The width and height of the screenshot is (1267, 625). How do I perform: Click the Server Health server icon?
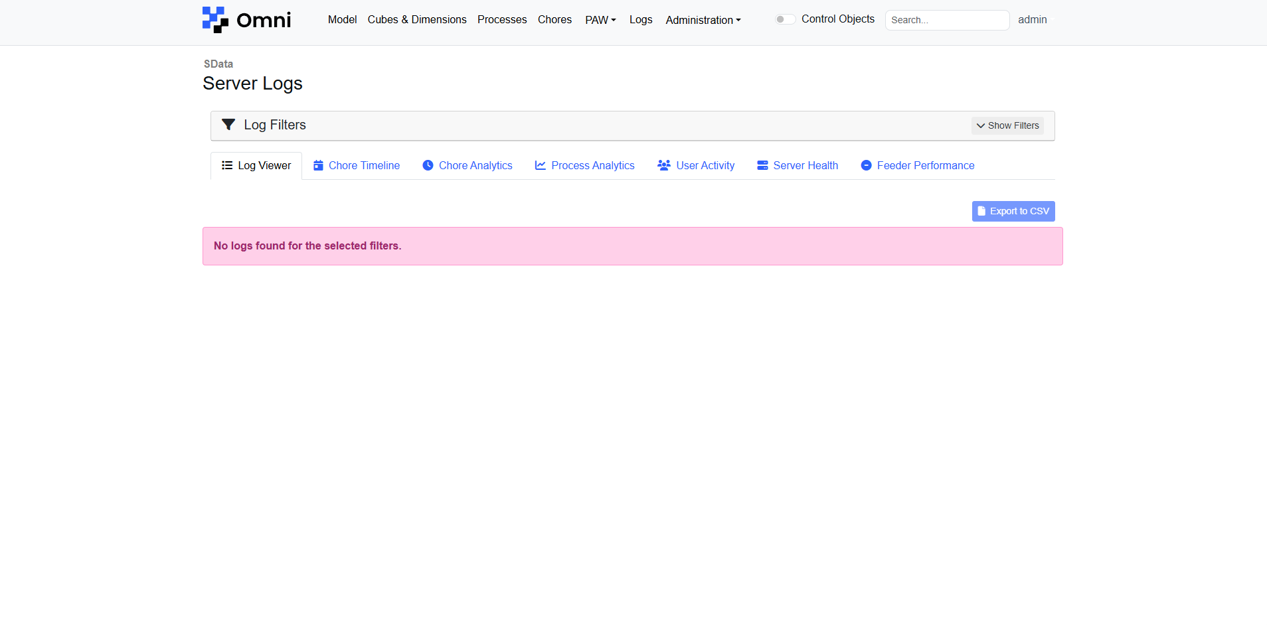pyautogui.click(x=762, y=165)
